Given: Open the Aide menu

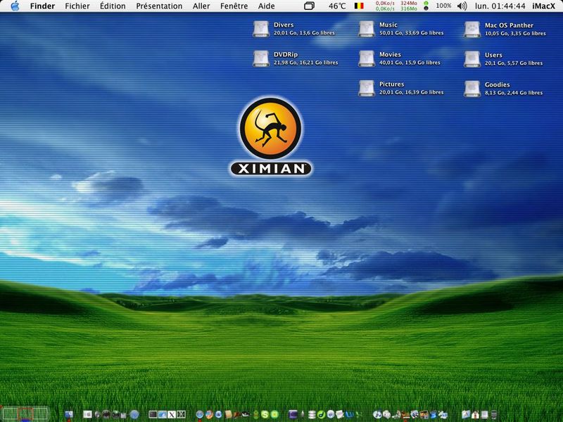Looking at the screenshot, I should (x=267, y=6).
